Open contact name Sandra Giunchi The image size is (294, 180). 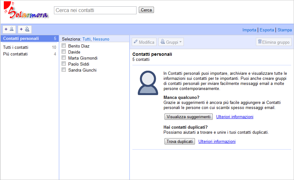tap(82, 70)
